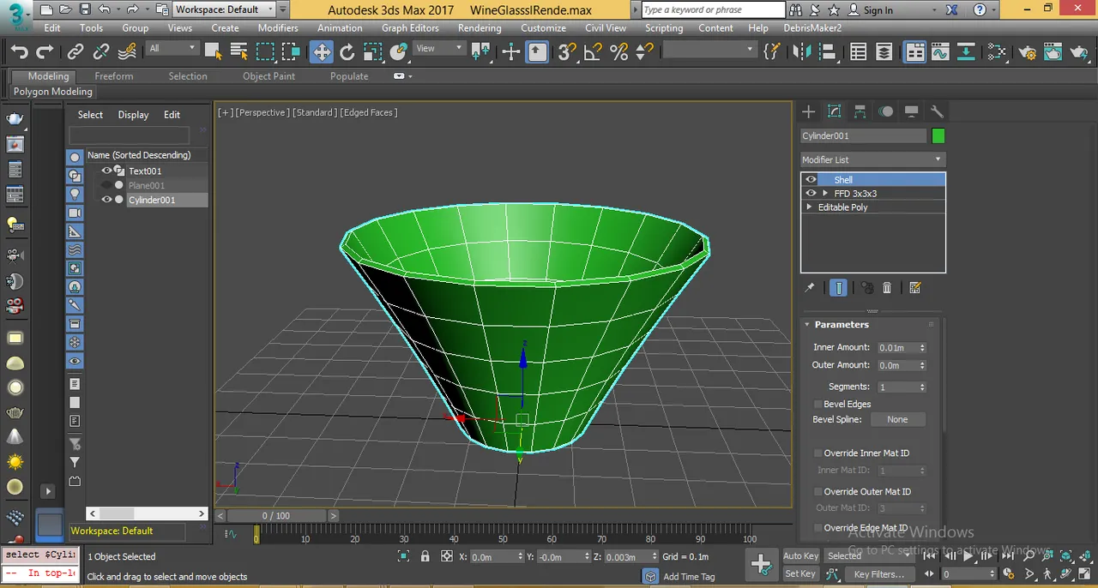
Task: Enable Override Inner Mat ID checkbox
Action: [x=817, y=453]
